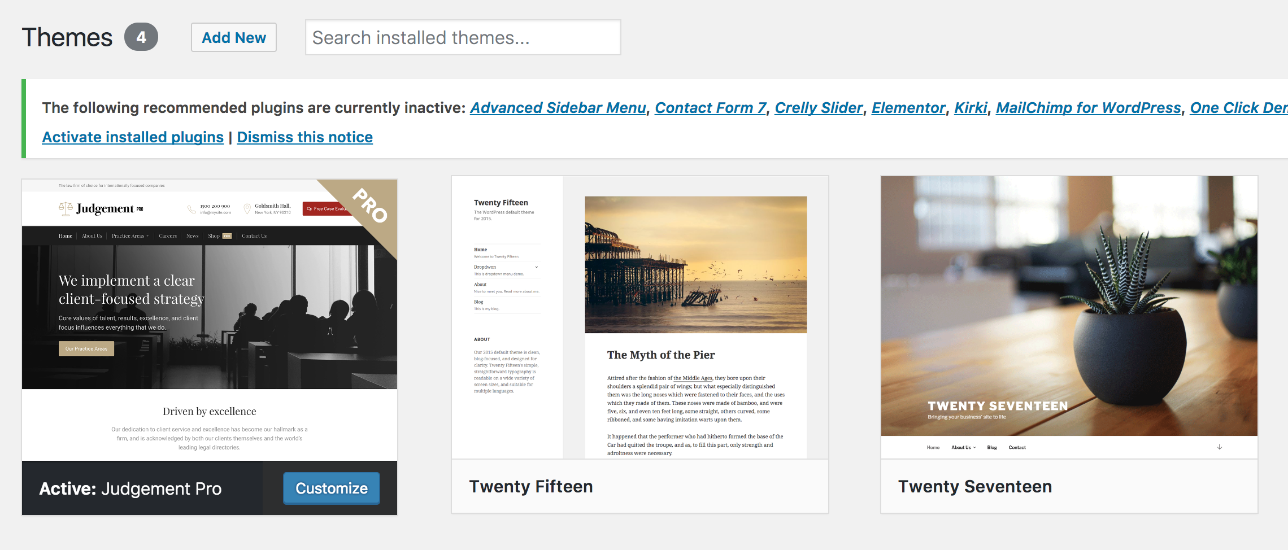The image size is (1288, 550).
Task: Click Driven by excellence heading
Action: [x=210, y=411]
